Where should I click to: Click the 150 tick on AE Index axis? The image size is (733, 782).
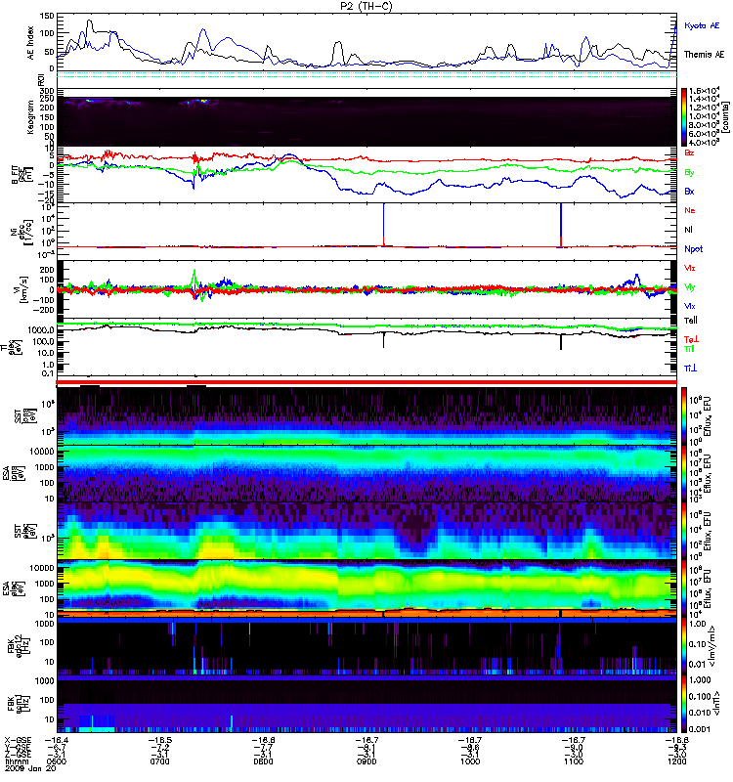(x=47, y=16)
